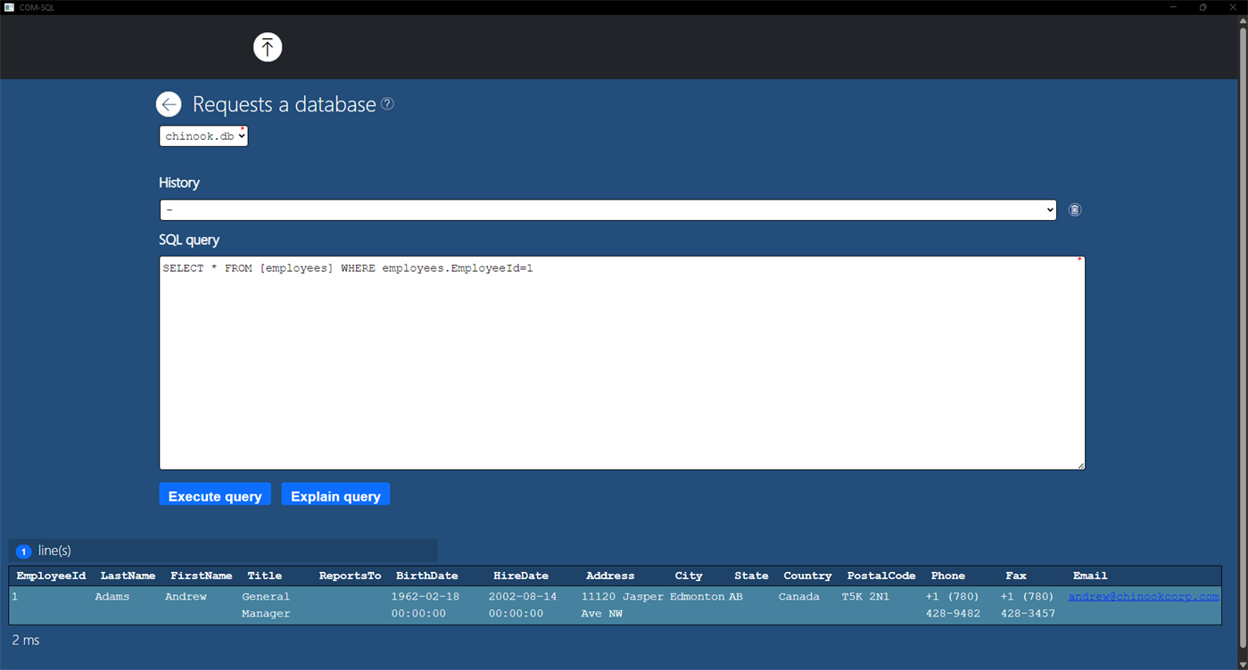Click the COM-SQL app icon in title bar

pos(9,7)
